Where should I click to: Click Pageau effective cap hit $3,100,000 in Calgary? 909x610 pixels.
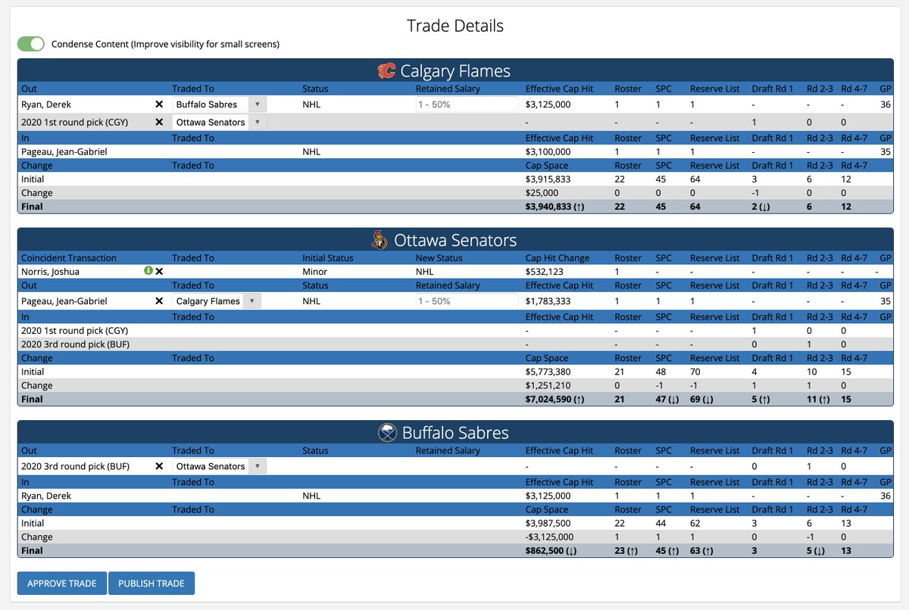(x=548, y=151)
